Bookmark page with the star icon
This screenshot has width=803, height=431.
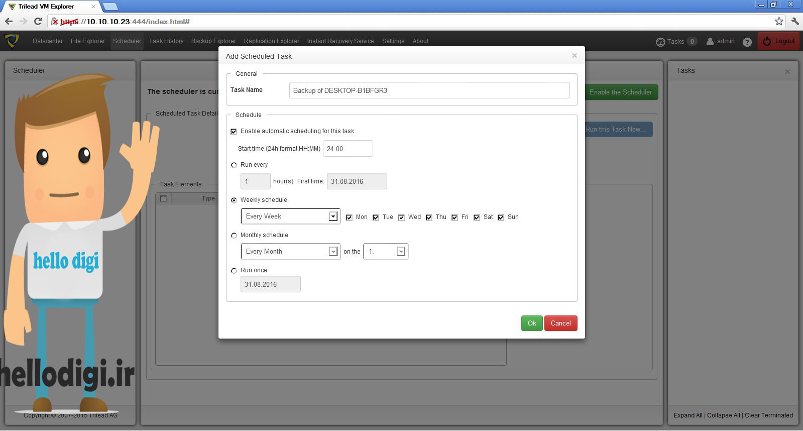(779, 21)
